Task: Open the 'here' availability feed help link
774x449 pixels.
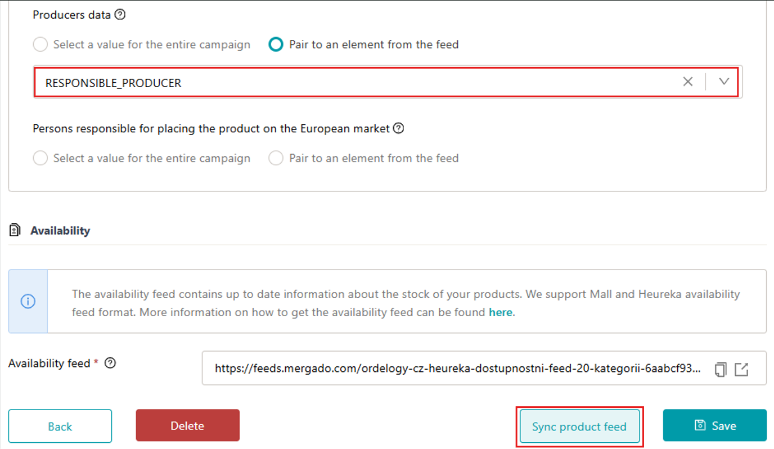Action: point(500,312)
